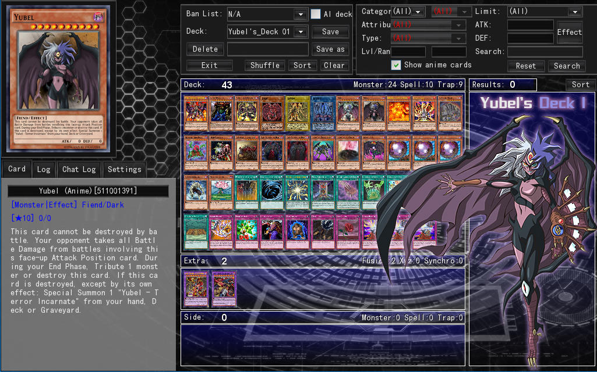597x372 pixels.
Task: Click the Delete deck button
Action: (205, 49)
